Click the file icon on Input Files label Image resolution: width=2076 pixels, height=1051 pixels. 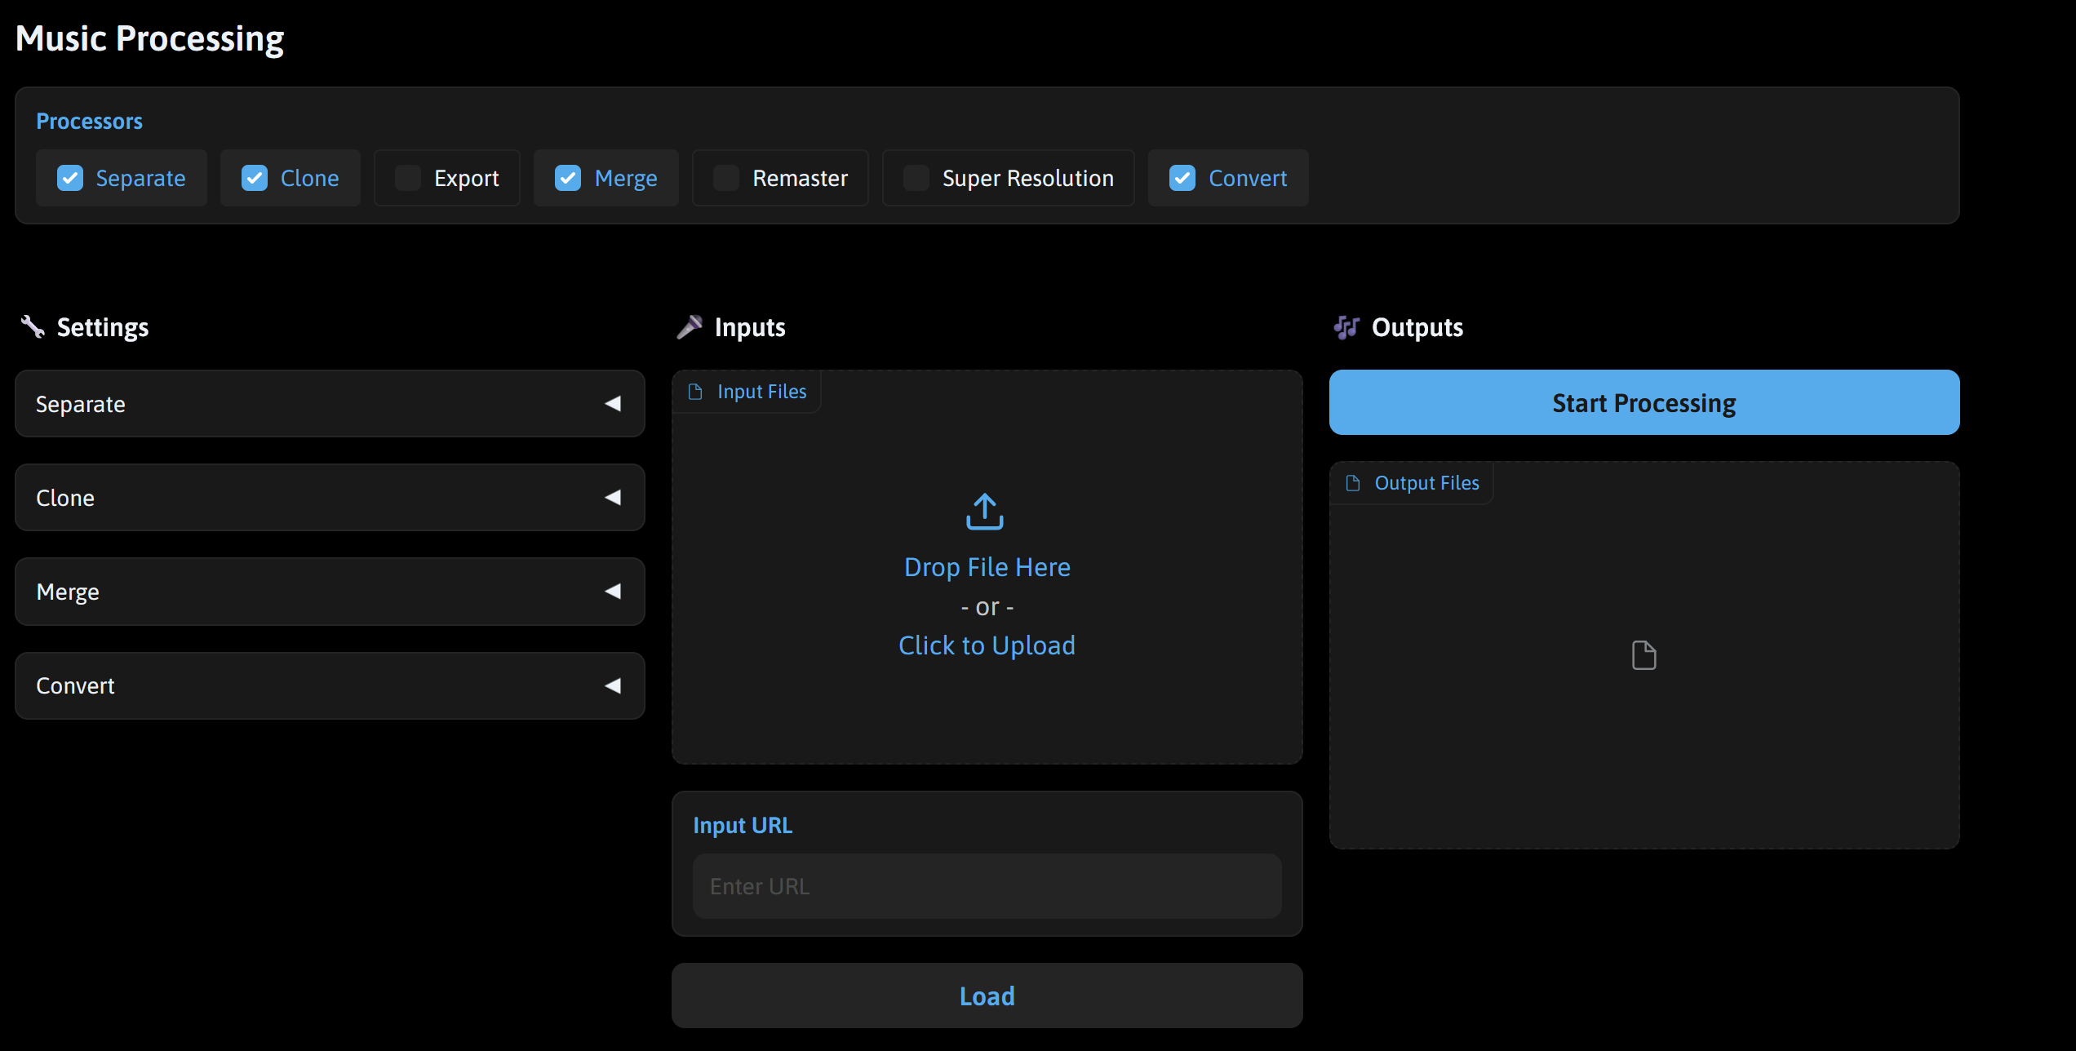pyautogui.click(x=696, y=392)
